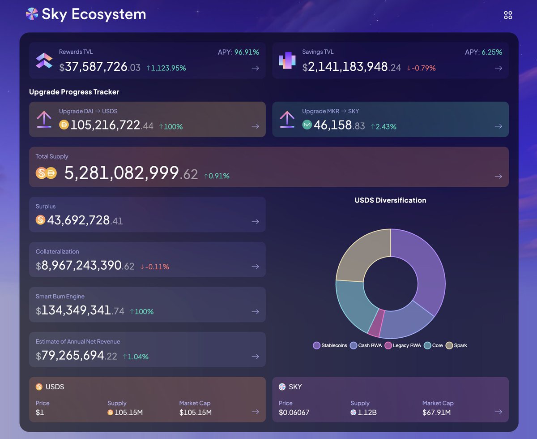Click the Savings TVL bar chart icon
The width and height of the screenshot is (537, 439).
(x=286, y=61)
